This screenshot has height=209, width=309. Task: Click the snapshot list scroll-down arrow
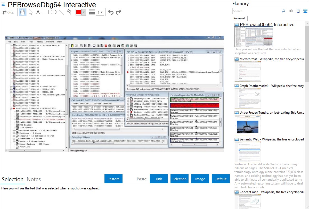click(307, 207)
